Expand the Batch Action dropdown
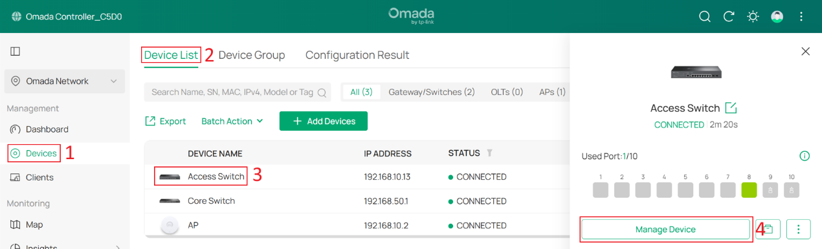Viewport: 822px width, 249px height. click(x=232, y=121)
